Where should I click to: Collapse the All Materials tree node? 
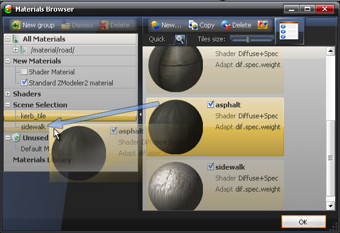pyautogui.click(x=7, y=39)
